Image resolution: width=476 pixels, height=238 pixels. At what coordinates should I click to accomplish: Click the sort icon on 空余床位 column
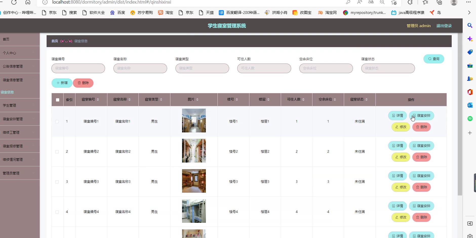pos(335,100)
